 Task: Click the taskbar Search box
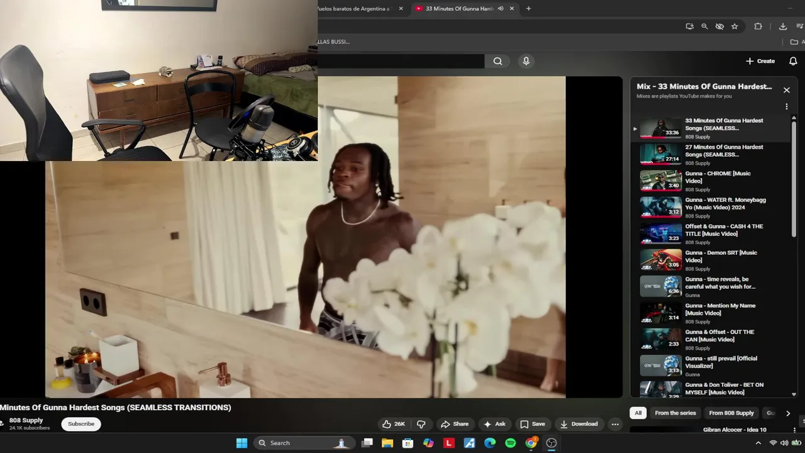point(304,443)
